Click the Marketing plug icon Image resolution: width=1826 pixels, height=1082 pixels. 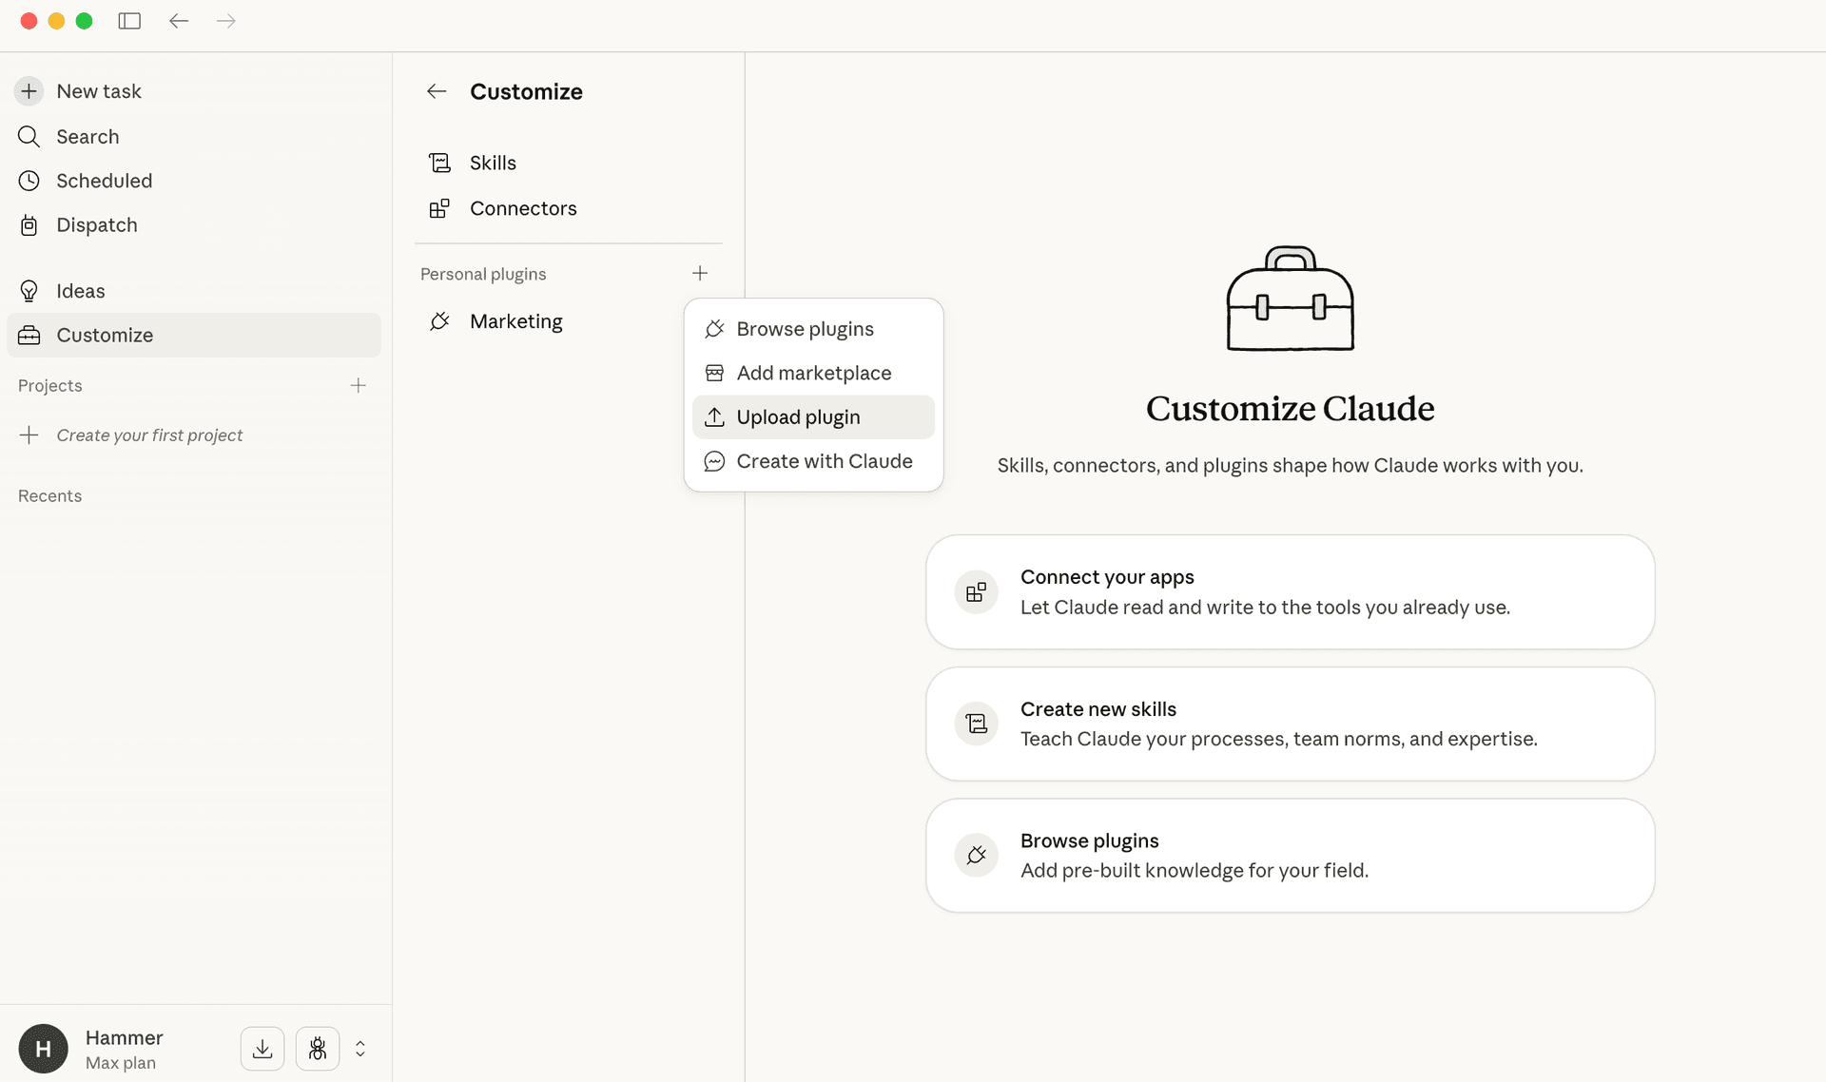[439, 321]
